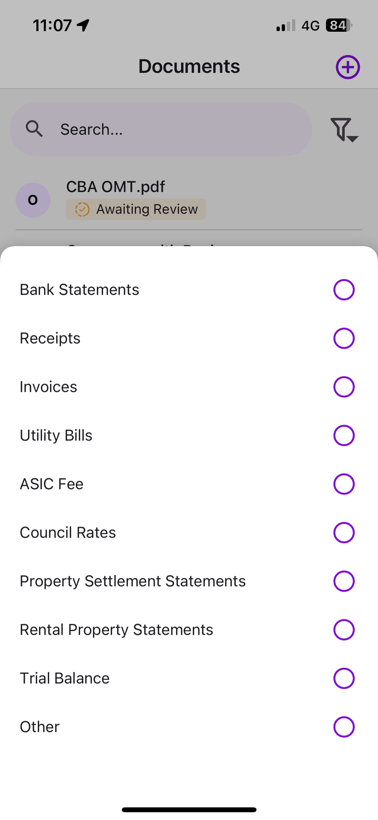Select the Council Rates radio button
378x820 pixels.
[x=344, y=532]
